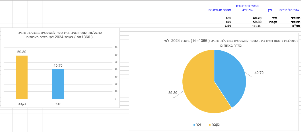This screenshot has width=301, height=132.
Task: Select the 40.70 data label above blue bar
Action: [58, 66]
